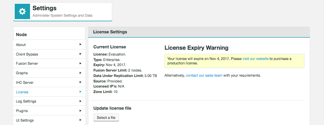Click the Node section heading
Viewport: 324px width, 125px height.
coord(21,35)
